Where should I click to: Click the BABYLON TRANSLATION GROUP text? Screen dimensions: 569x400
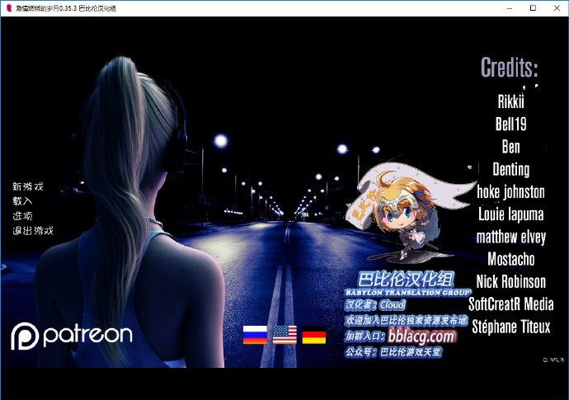(x=408, y=293)
